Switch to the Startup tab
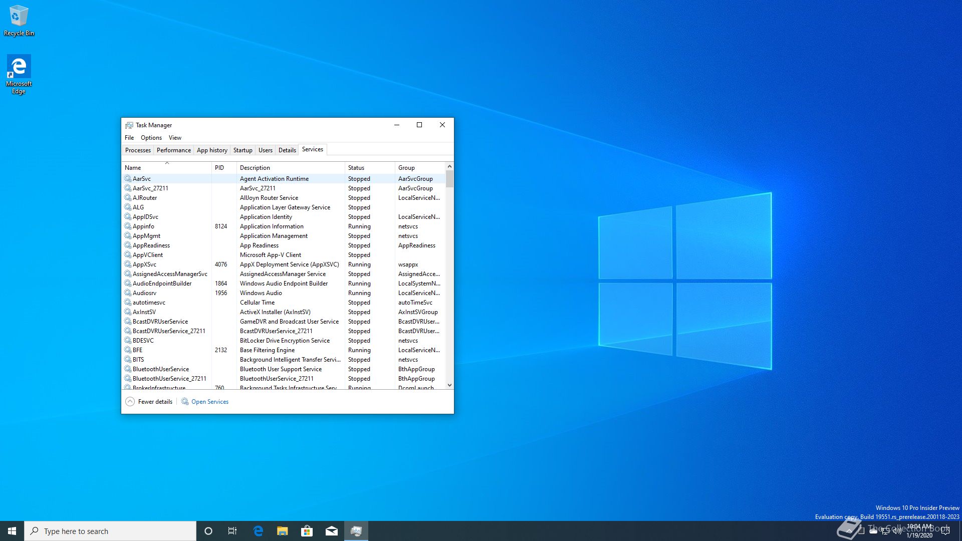Viewport: 962px width, 541px height. pos(243,150)
